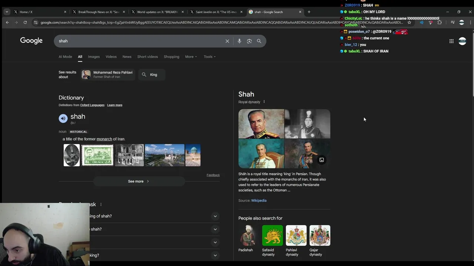
Task: Reload the page
Action: click(25, 23)
